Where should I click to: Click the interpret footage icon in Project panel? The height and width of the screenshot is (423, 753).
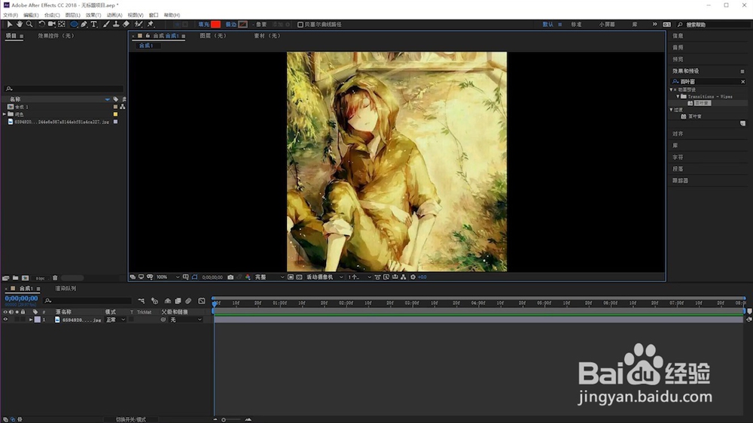point(6,278)
